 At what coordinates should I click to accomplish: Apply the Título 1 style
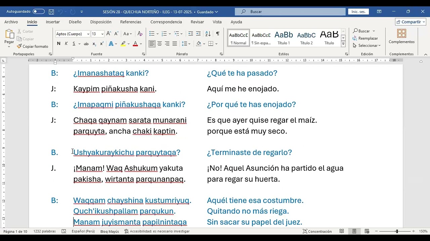point(284,38)
